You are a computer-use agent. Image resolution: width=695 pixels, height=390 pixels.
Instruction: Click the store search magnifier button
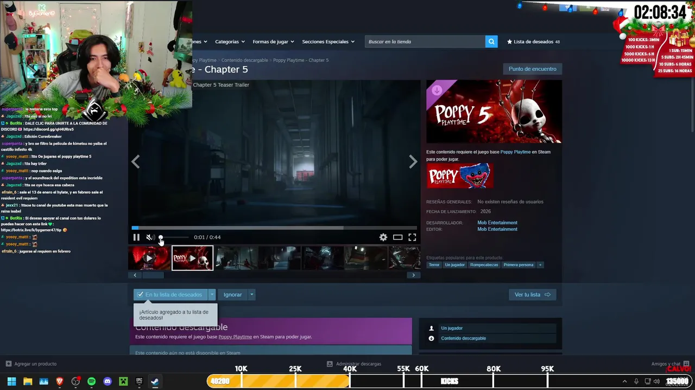491,42
